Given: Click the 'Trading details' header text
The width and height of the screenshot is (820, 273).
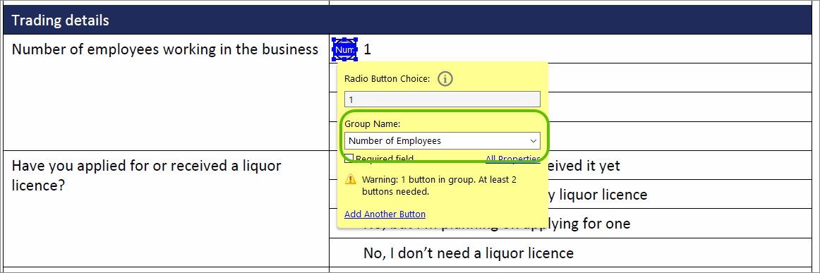Looking at the screenshot, I should [61, 20].
